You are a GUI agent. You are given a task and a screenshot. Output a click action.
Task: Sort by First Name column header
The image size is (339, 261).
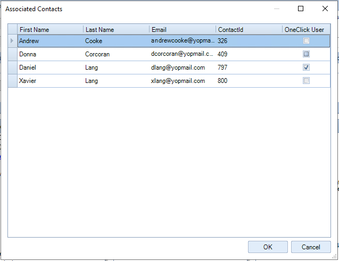(51, 29)
